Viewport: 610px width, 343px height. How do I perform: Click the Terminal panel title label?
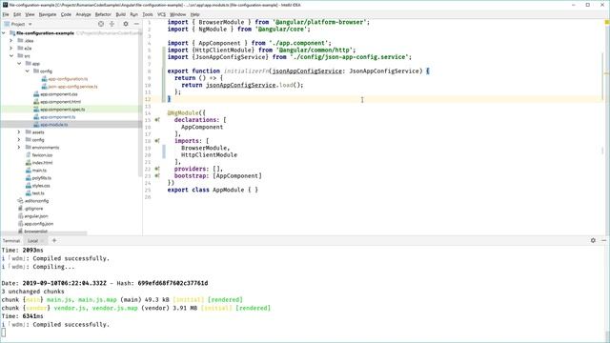click(11, 241)
